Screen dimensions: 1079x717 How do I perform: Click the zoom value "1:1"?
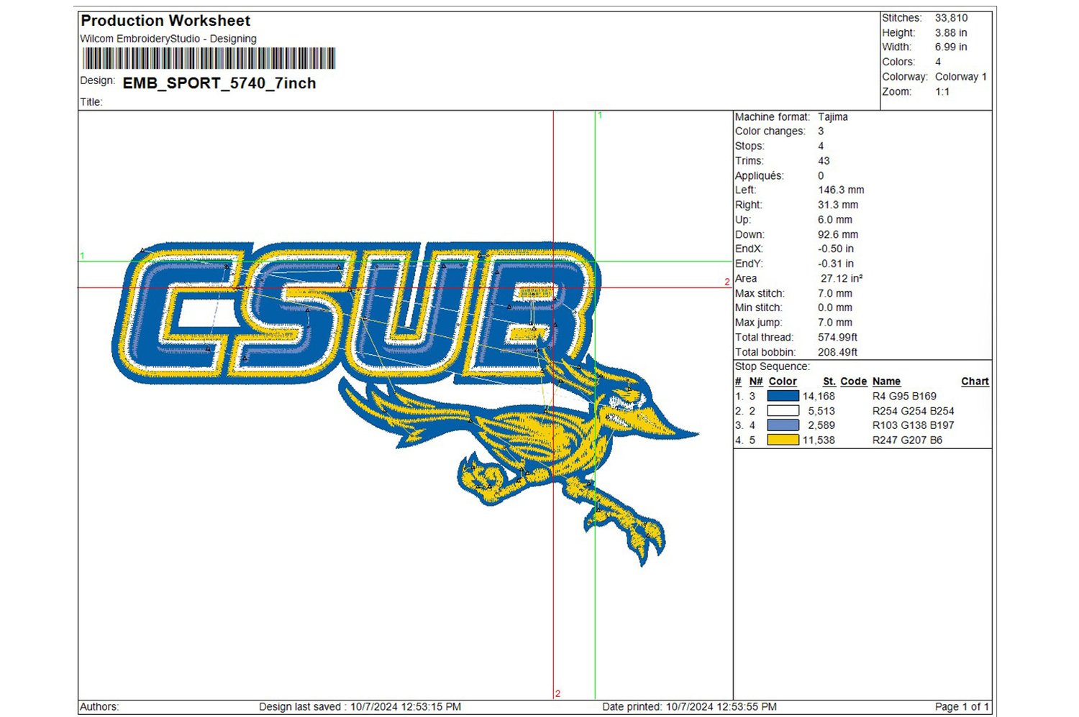[x=942, y=92]
